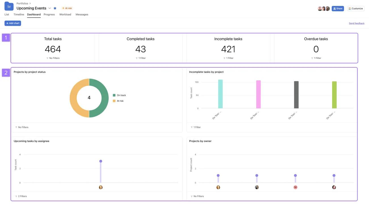Click the Customize grid icon
369x206 pixels.
[349, 8]
